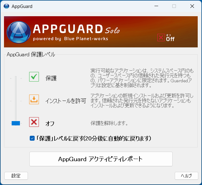Click slider track at the top 保護 position
Viewport: 202px width, 185px height.
pos(16,78)
